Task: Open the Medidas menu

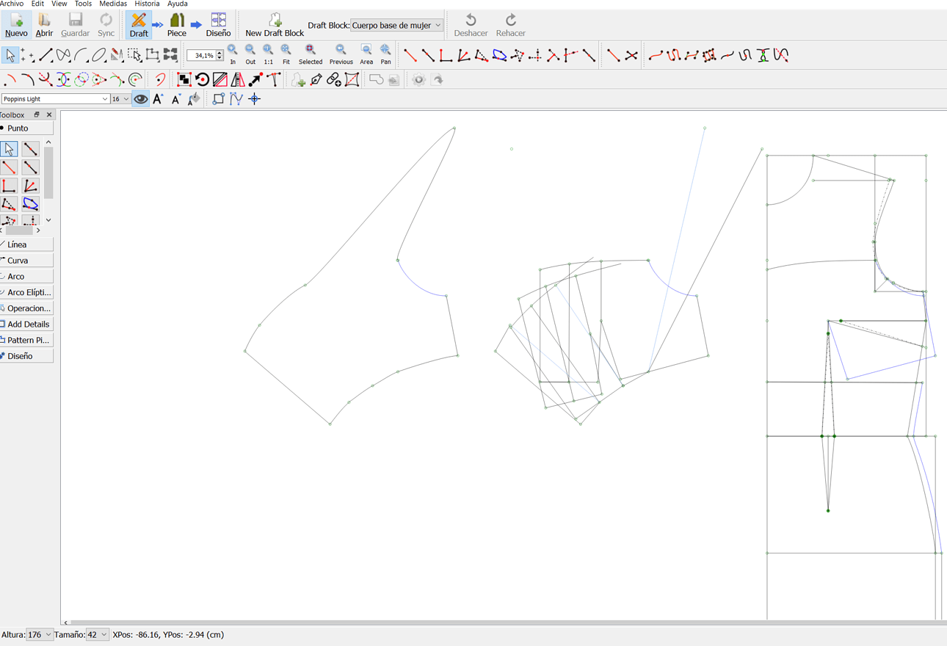Action: click(x=112, y=4)
